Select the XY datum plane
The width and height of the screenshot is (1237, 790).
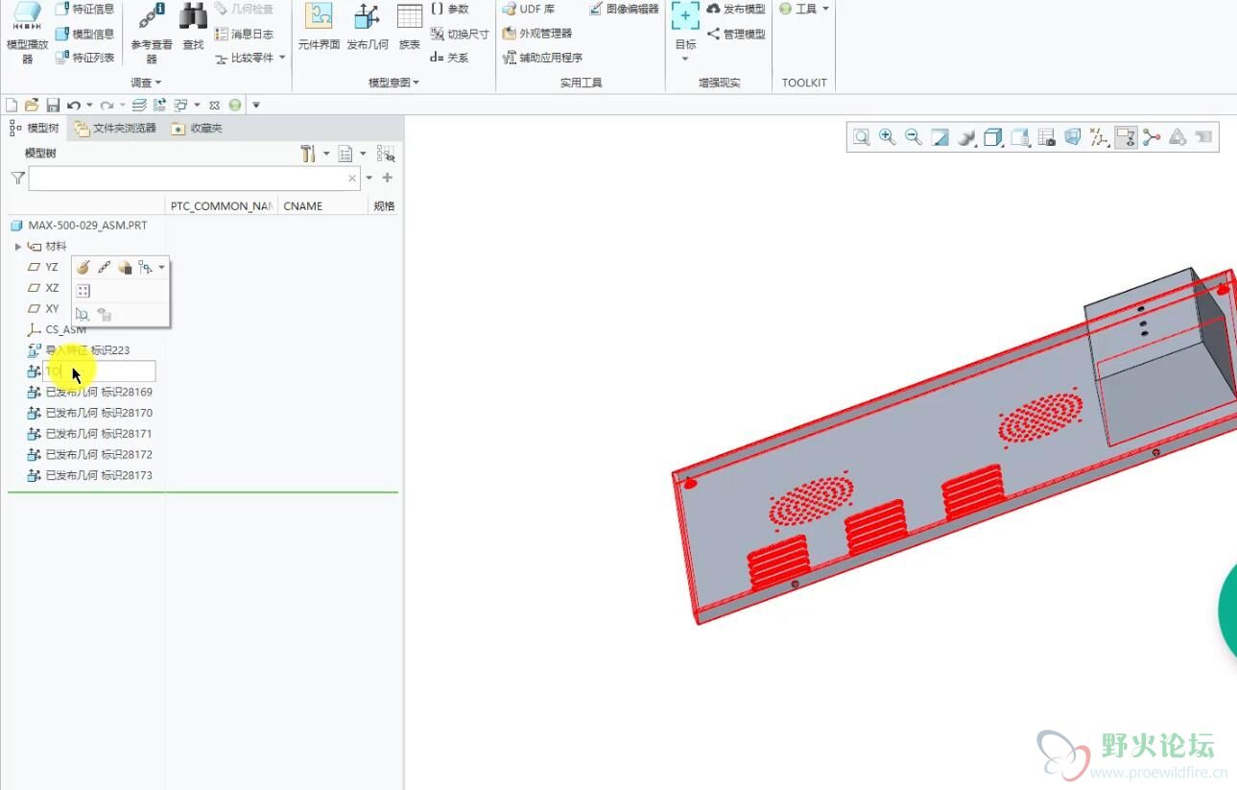(x=43, y=309)
